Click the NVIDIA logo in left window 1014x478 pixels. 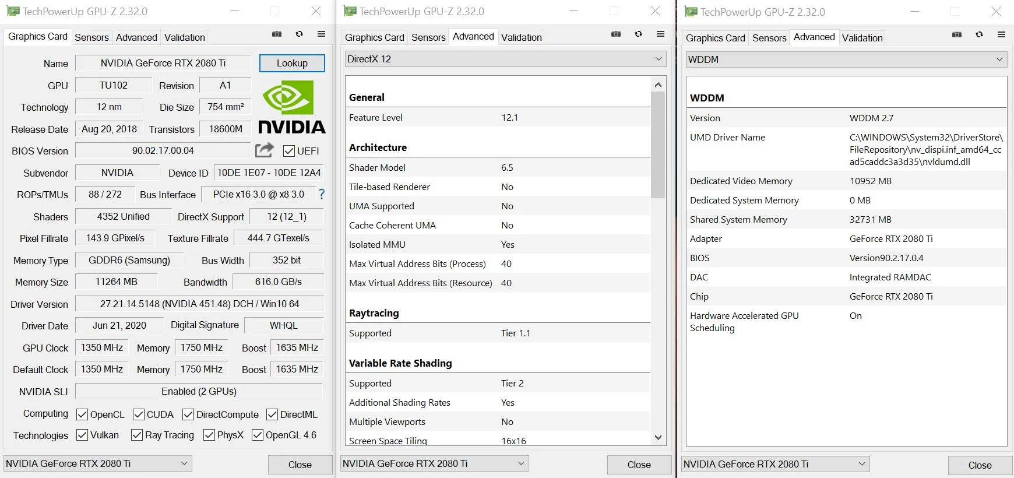pyautogui.click(x=291, y=107)
